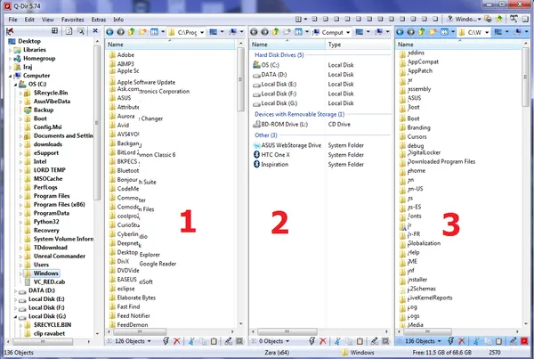Open the 136 Objects dropdown
The width and height of the screenshot is (534, 359).
[439, 341]
